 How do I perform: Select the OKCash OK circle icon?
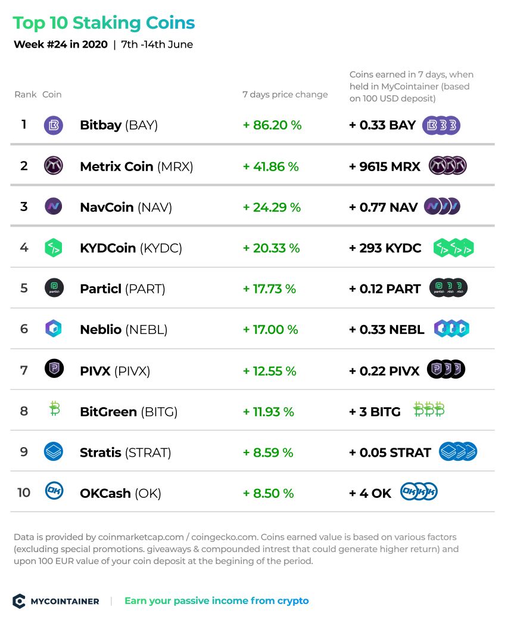54,491
